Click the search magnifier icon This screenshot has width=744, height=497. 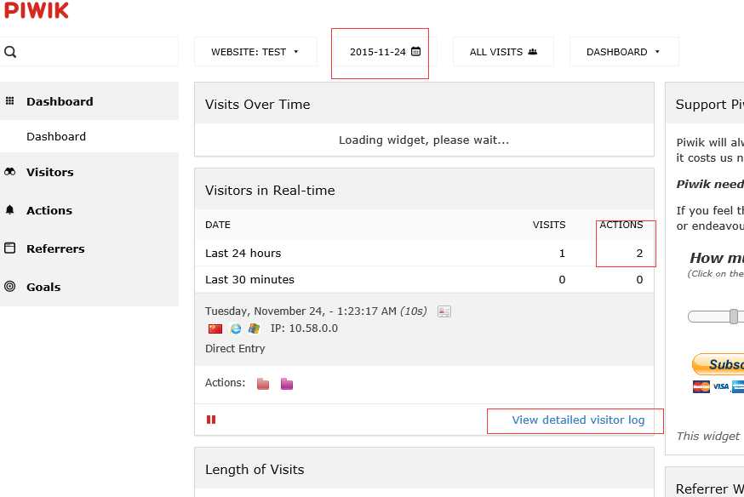tap(10, 52)
